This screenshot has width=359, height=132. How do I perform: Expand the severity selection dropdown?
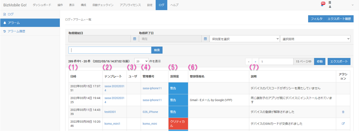244,39
